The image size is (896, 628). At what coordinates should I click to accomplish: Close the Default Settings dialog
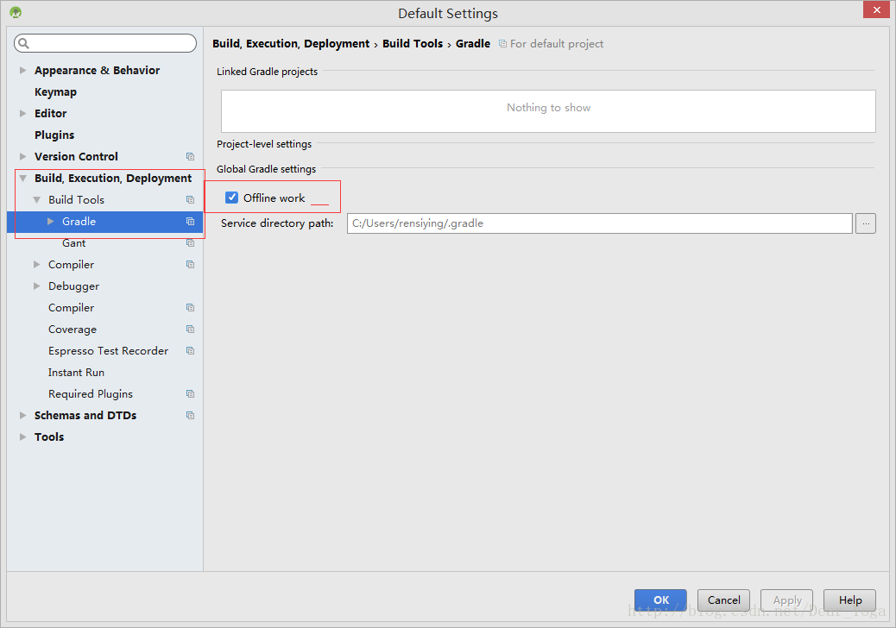pyautogui.click(x=876, y=9)
